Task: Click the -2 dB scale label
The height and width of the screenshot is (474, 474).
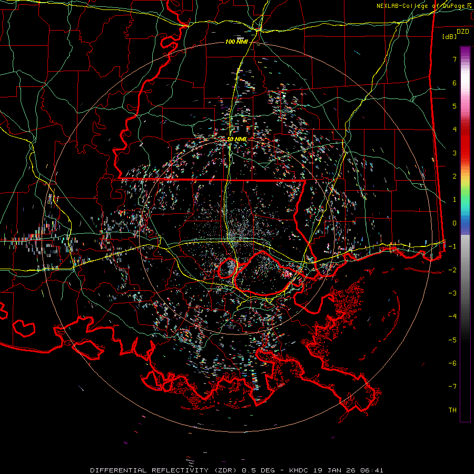Action: click(452, 270)
